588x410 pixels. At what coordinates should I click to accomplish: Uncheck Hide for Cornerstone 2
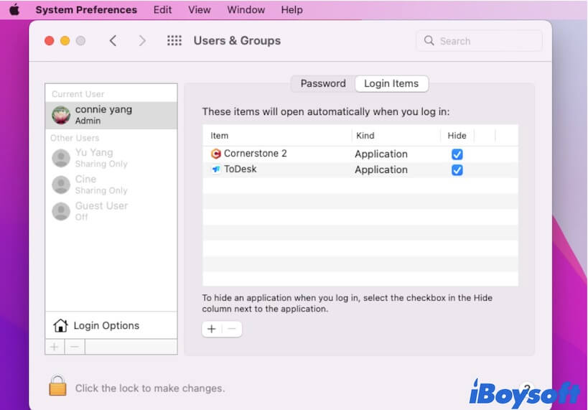pyautogui.click(x=457, y=154)
